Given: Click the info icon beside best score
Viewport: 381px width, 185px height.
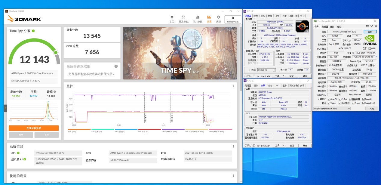Looking at the screenshot, I should pos(55,92).
